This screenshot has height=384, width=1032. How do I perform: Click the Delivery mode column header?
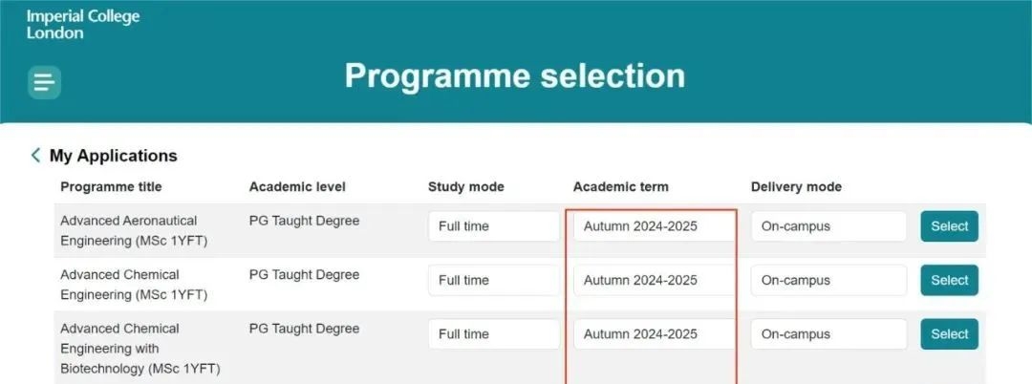click(x=796, y=186)
